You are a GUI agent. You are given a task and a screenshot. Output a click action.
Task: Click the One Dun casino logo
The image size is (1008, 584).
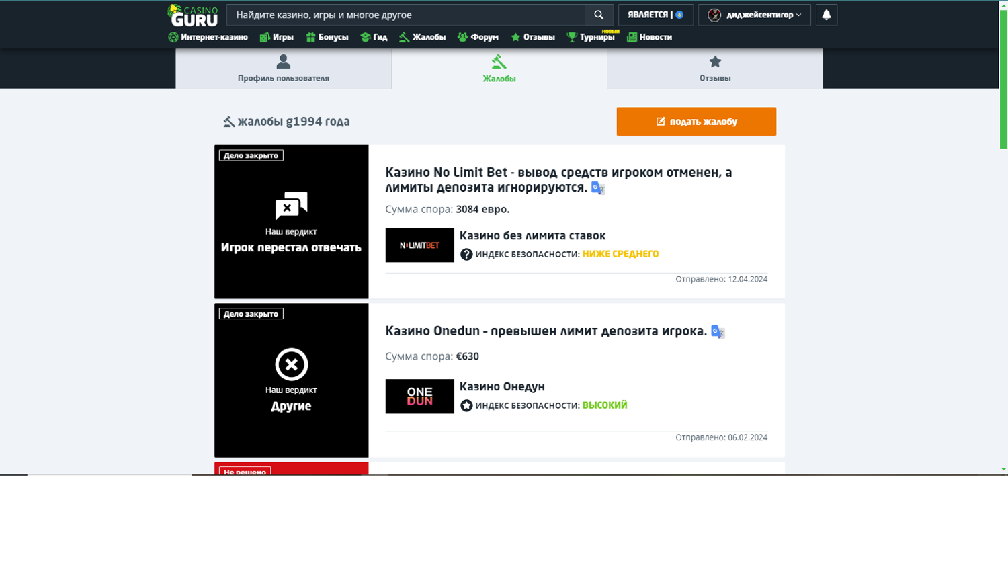[x=419, y=397]
